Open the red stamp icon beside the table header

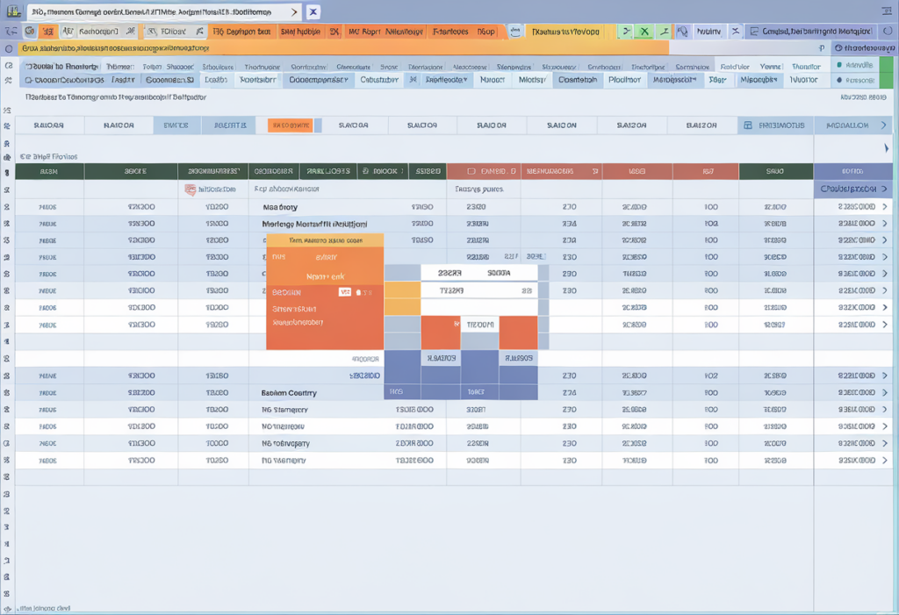click(x=191, y=189)
